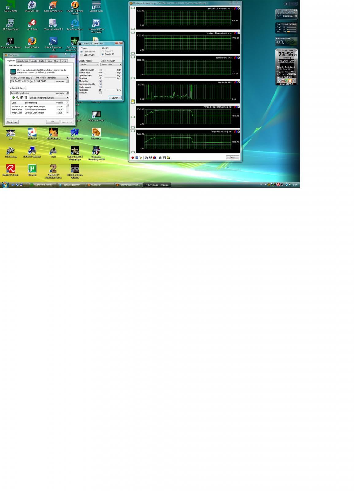
Task: Open AMD Power Monitor from the taskbar
Action: pos(43,185)
